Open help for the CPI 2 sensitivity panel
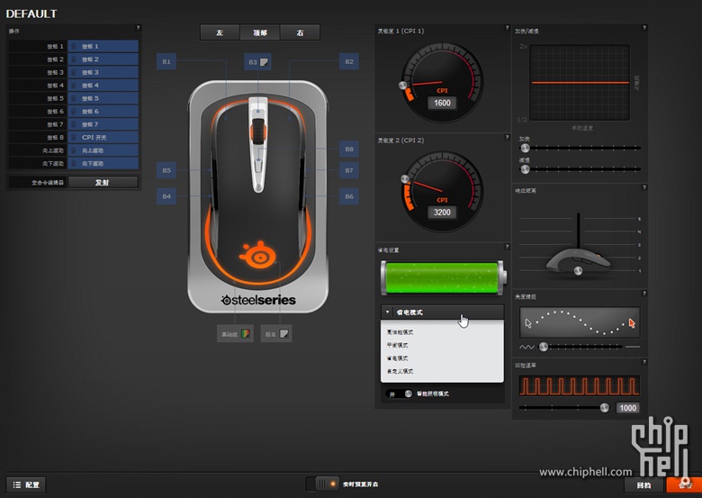 (x=507, y=137)
